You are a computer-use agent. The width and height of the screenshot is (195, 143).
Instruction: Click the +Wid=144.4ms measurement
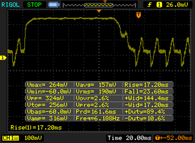(x=147, y=98)
